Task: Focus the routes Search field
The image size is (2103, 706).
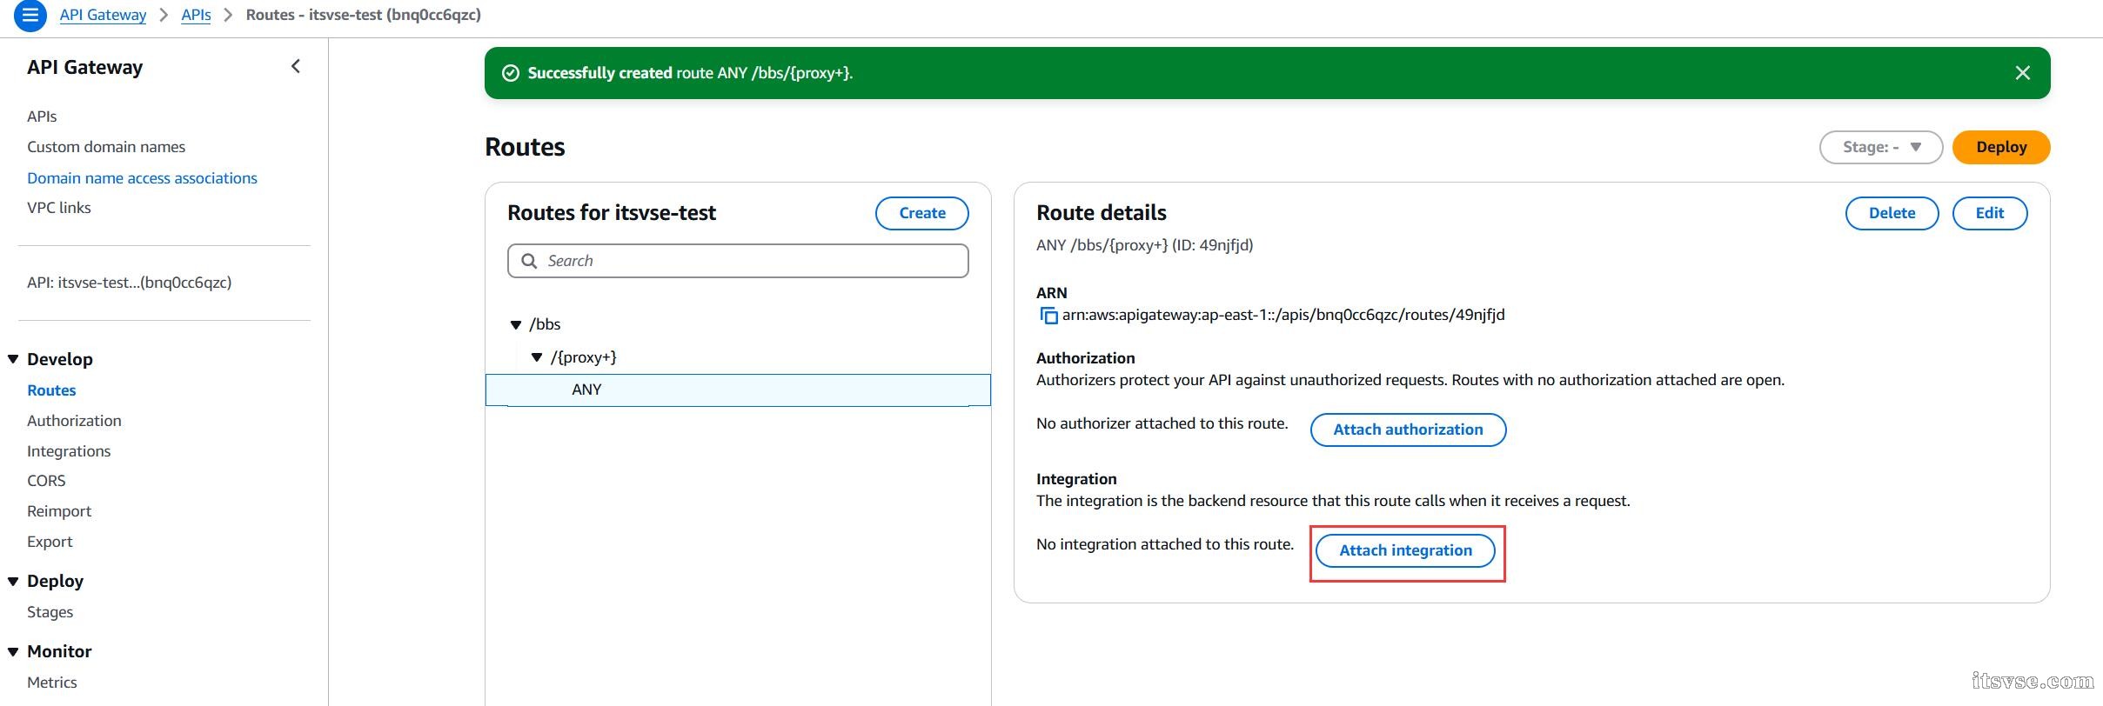Action: tap(738, 261)
